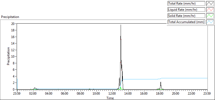This screenshot has height=100, width=215.
Task: Click the 10:00 time axis label
Action: coord(96,94)
